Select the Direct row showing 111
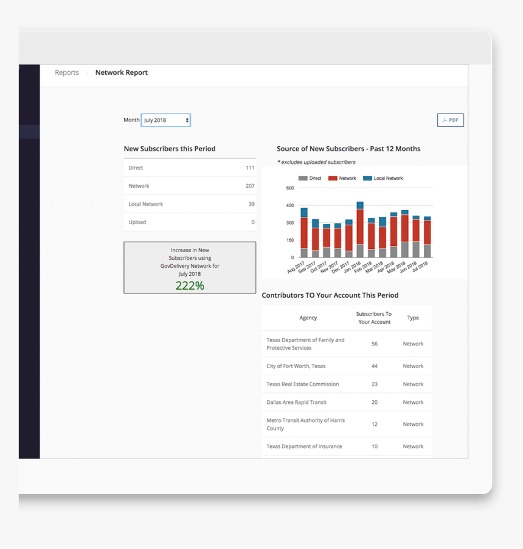This screenshot has width=523, height=549. 190,168
